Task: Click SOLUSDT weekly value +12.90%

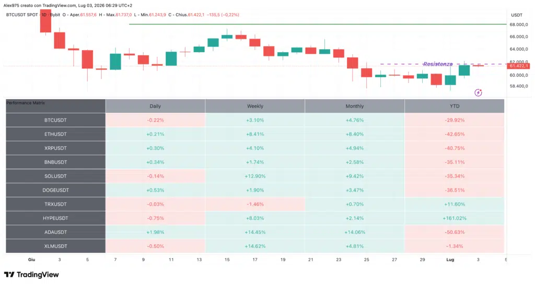Action: click(x=255, y=176)
